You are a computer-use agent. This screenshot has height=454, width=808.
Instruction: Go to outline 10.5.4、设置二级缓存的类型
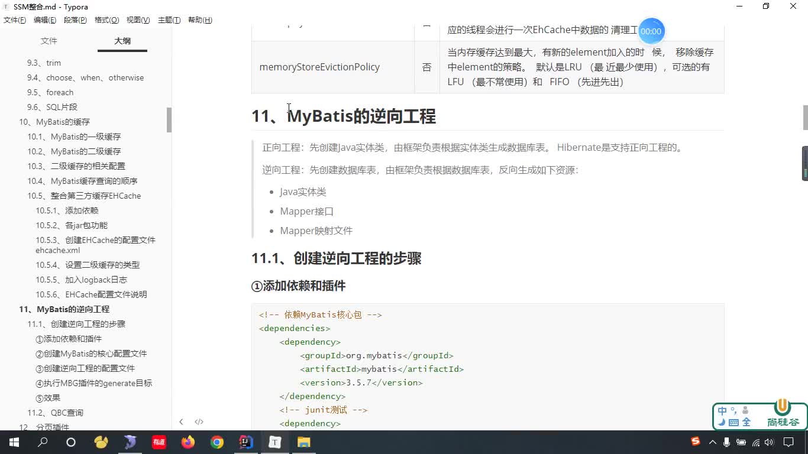click(x=88, y=265)
